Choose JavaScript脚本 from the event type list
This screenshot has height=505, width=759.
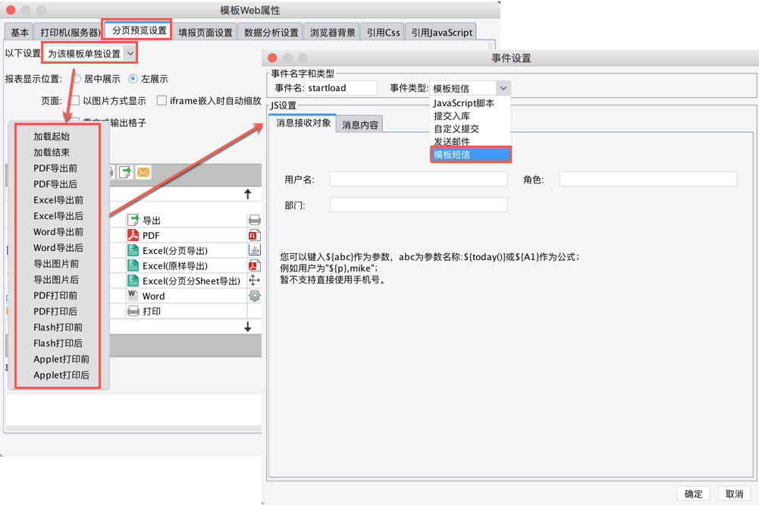point(470,103)
